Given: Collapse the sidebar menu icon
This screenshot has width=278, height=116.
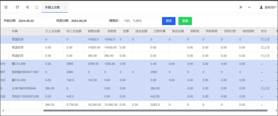Looking at the screenshot, I should [6, 7].
